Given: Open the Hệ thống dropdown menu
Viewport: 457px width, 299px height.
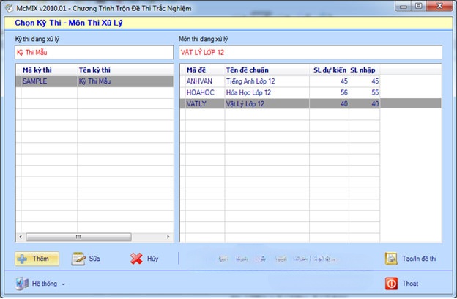Looking at the screenshot, I should (40, 284).
